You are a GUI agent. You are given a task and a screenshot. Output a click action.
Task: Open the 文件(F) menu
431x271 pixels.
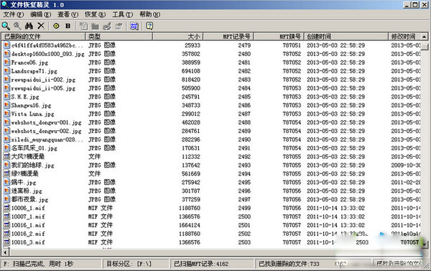tap(13, 14)
